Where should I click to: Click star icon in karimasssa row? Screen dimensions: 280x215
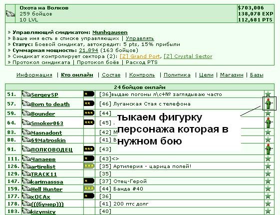tap(268, 181)
